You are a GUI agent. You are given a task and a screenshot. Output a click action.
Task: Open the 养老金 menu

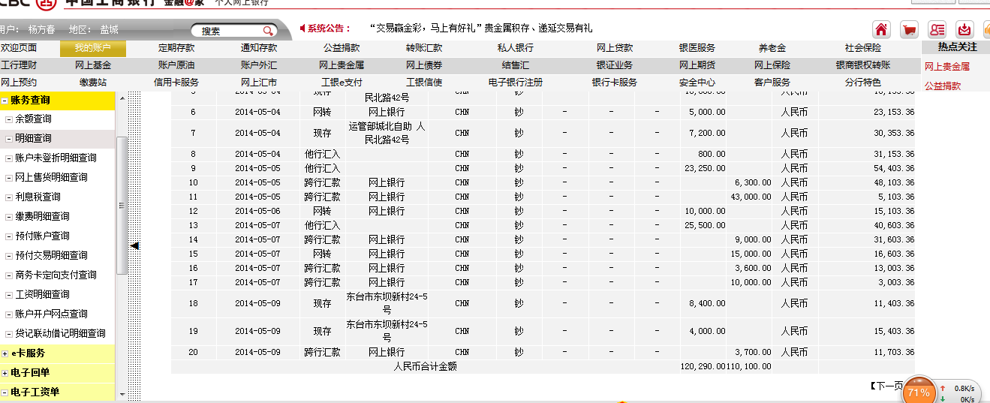click(772, 48)
